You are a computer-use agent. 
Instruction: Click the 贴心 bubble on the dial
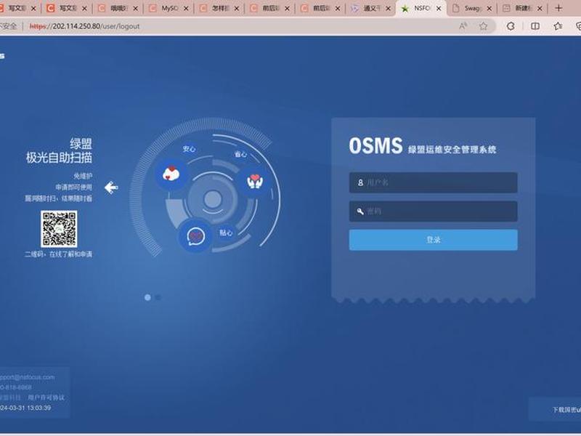coord(226,233)
